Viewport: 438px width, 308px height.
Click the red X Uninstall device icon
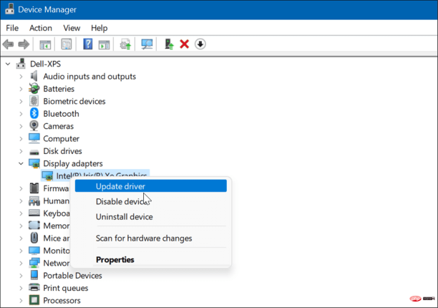(185, 44)
